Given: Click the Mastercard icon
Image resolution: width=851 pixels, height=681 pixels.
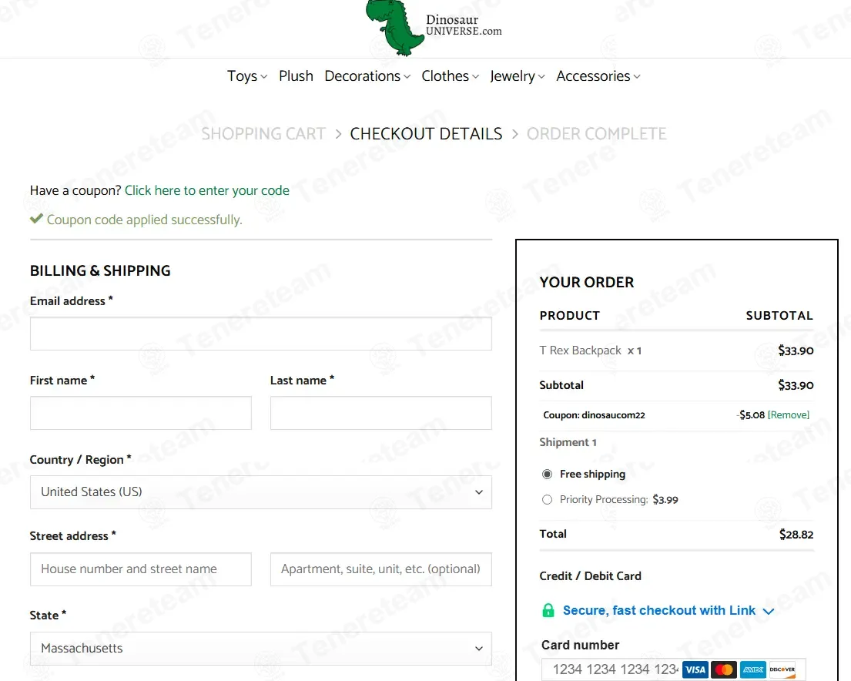Looking at the screenshot, I should [724, 669].
